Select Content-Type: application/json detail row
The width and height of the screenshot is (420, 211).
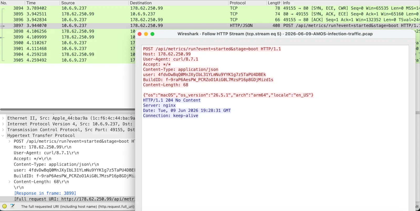(x=67, y=164)
